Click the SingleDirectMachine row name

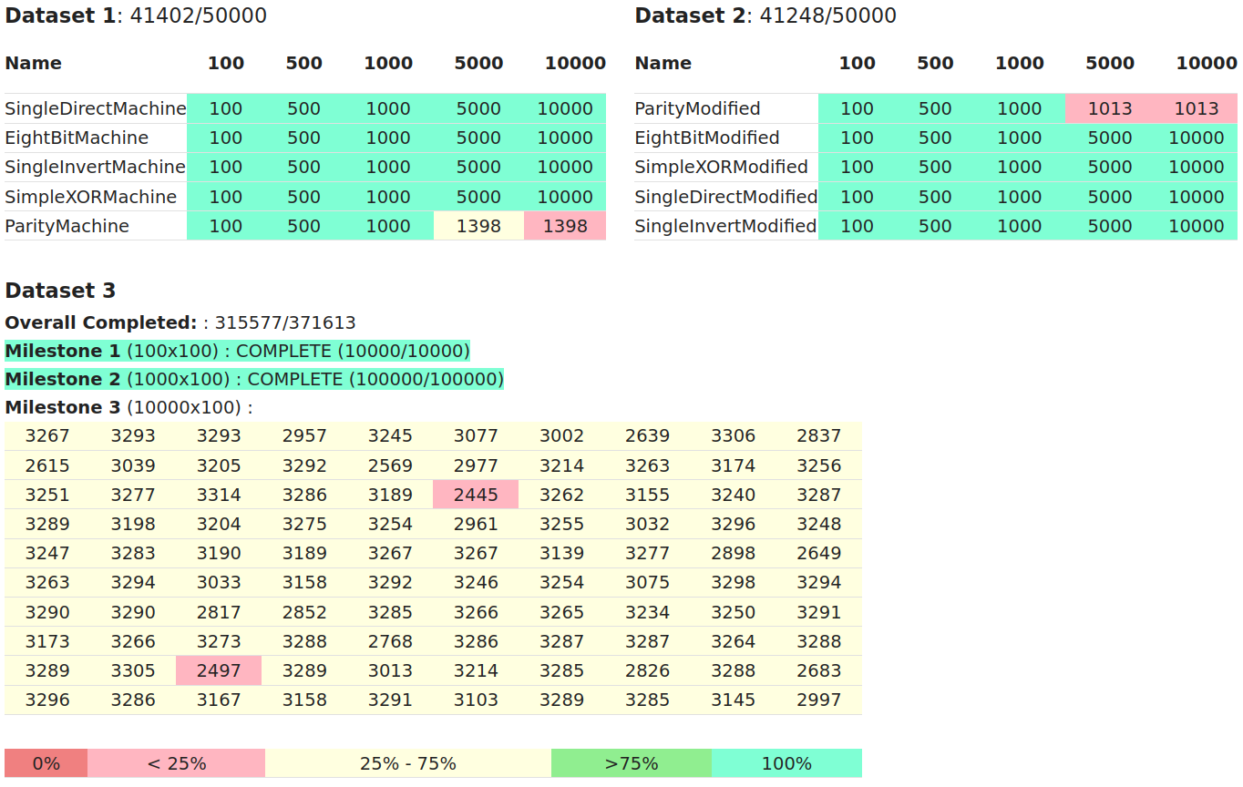tap(96, 108)
